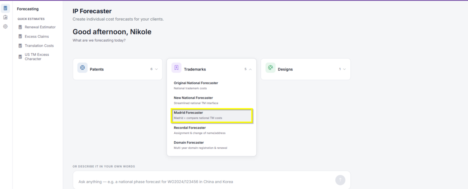Image resolution: width=468 pixels, height=189 pixels.
Task: Click the send arrow button in prompt box
Action: point(340,180)
